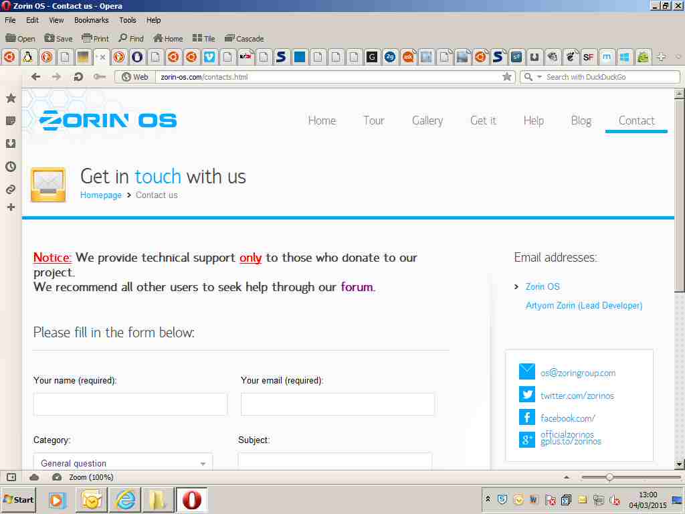Viewport: 685px width, 514px height.
Task: Add a panel with the sidebar plus
Action: [11, 207]
